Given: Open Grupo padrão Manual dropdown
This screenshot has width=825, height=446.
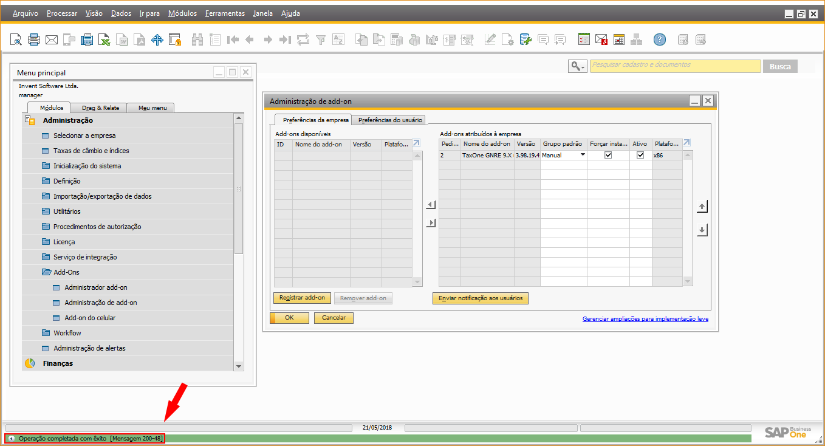Looking at the screenshot, I should point(583,155).
